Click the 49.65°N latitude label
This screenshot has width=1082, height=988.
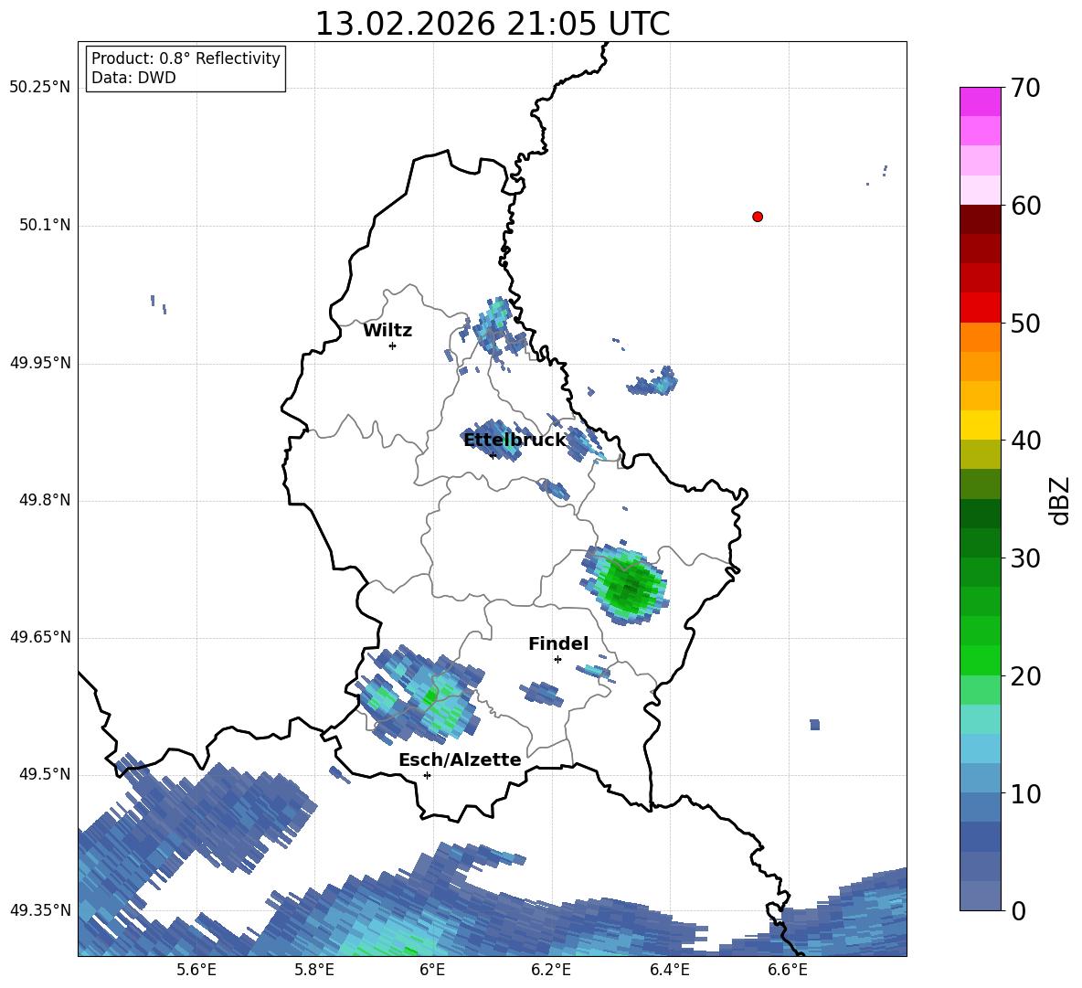[x=40, y=637]
